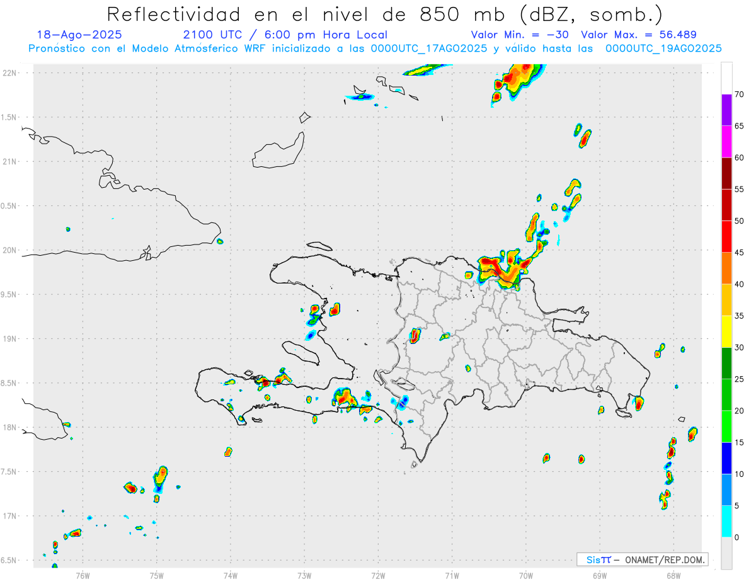Click the cyan 0–5 dBZ colorbar segment

(x=726, y=522)
